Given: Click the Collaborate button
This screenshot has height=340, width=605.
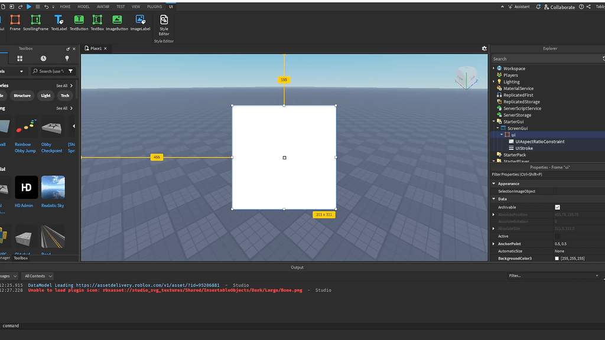Looking at the screenshot, I should [x=560, y=7].
